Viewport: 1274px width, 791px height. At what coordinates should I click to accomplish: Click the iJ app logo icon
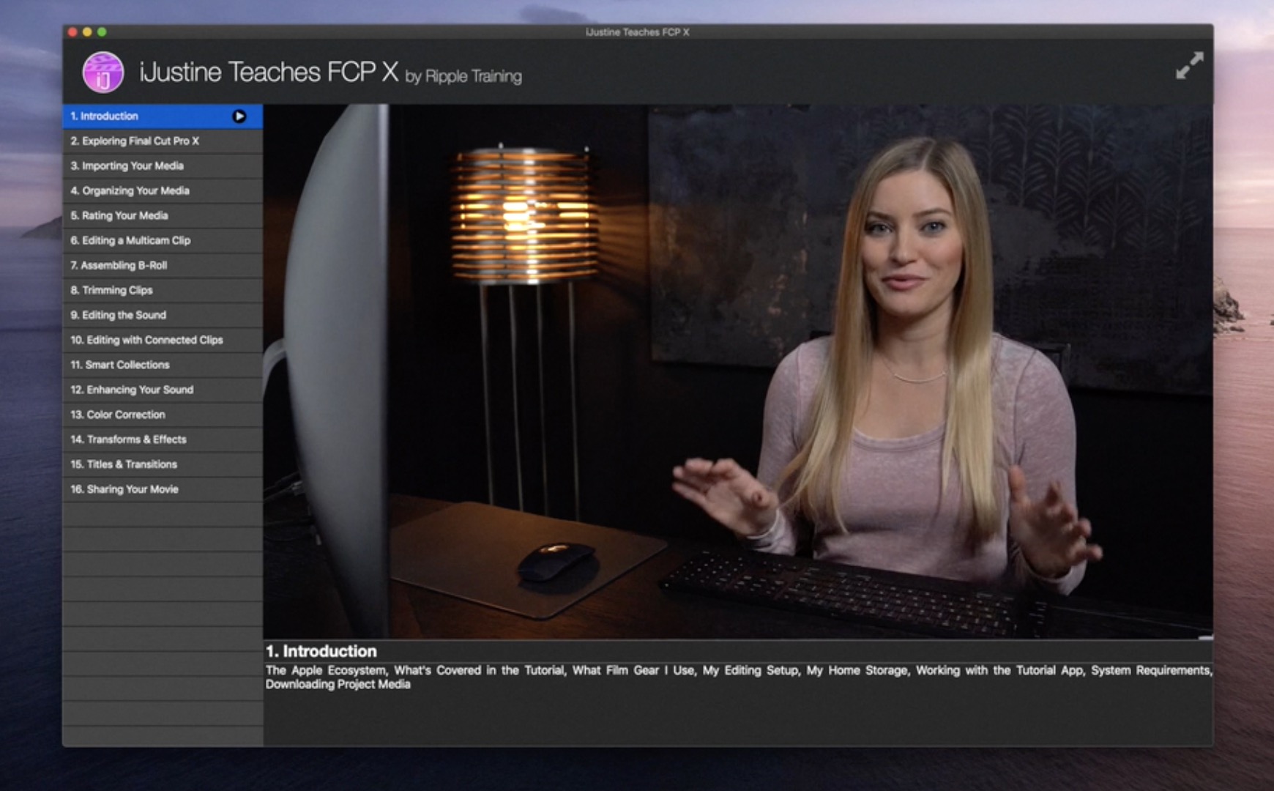pyautogui.click(x=103, y=73)
